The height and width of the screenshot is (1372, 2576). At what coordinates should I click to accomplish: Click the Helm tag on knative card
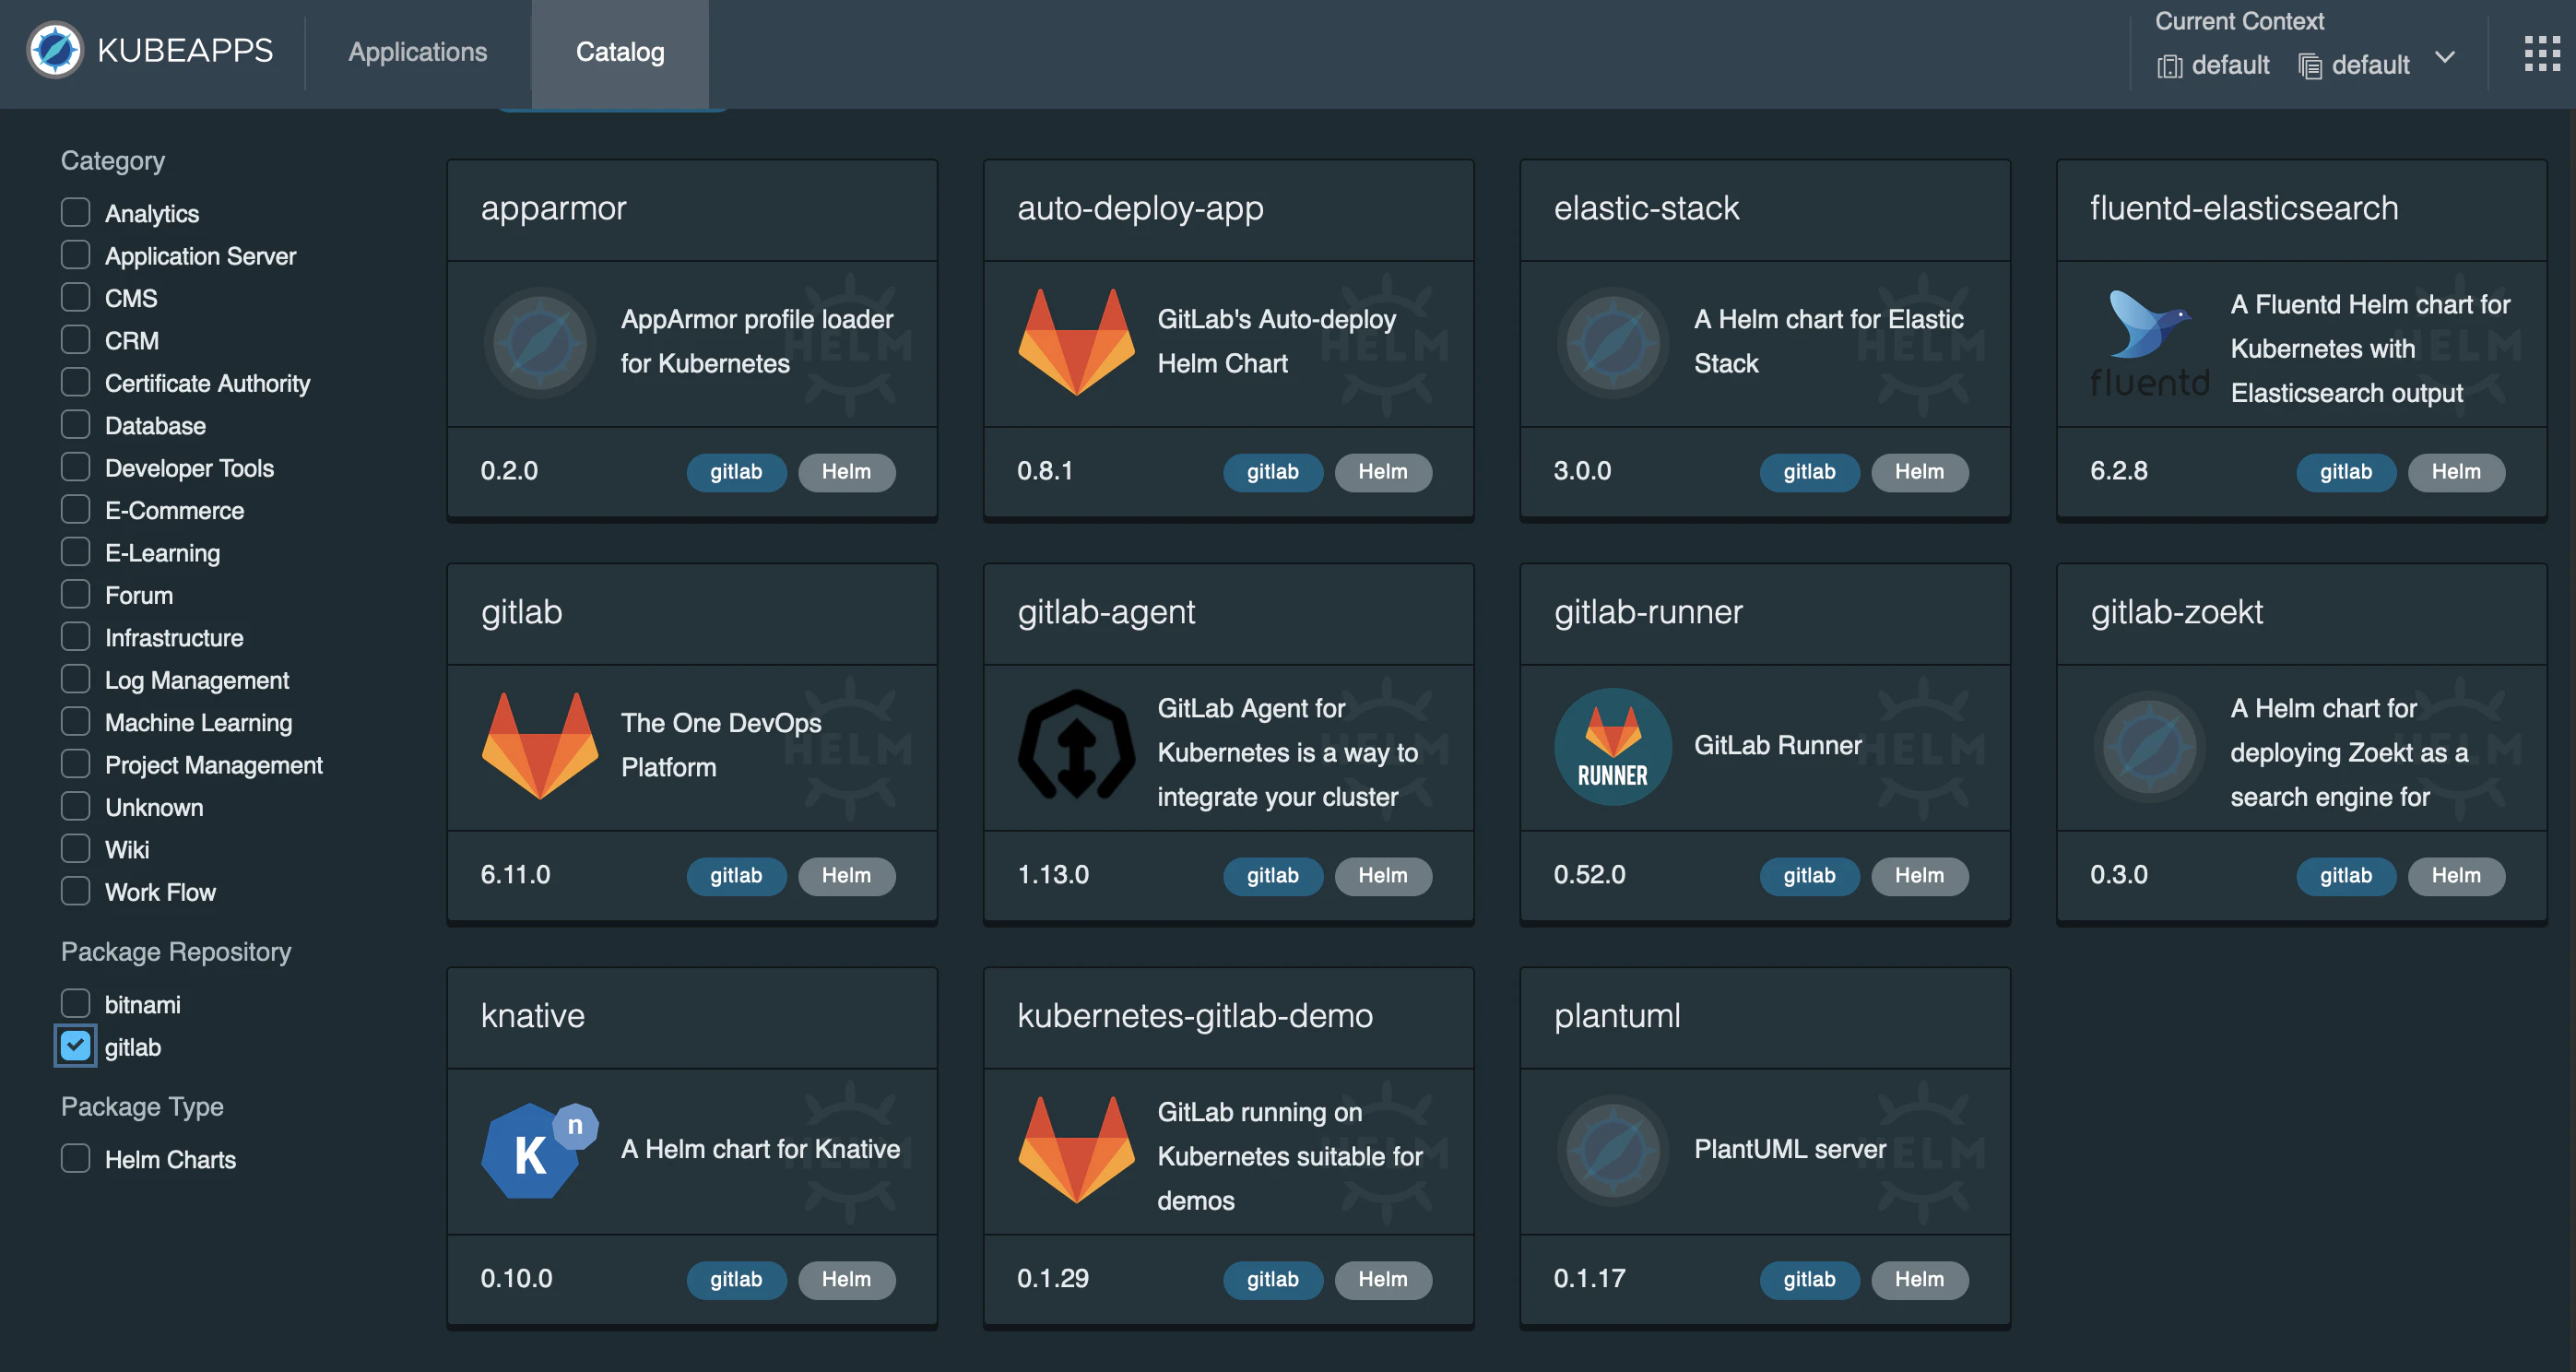pyautogui.click(x=846, y=1280)
